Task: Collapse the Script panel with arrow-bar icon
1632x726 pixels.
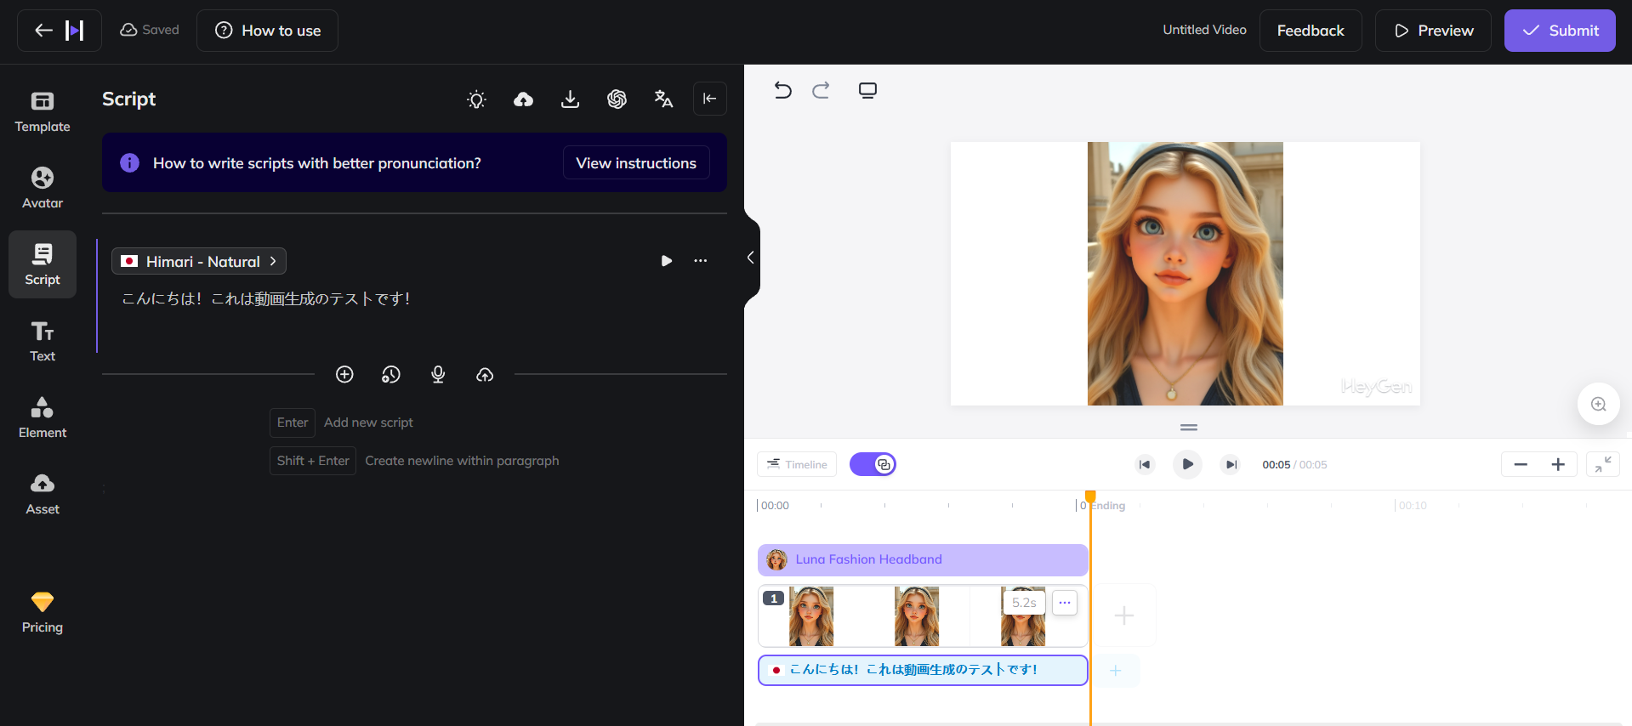Action: tap(710, 99)
